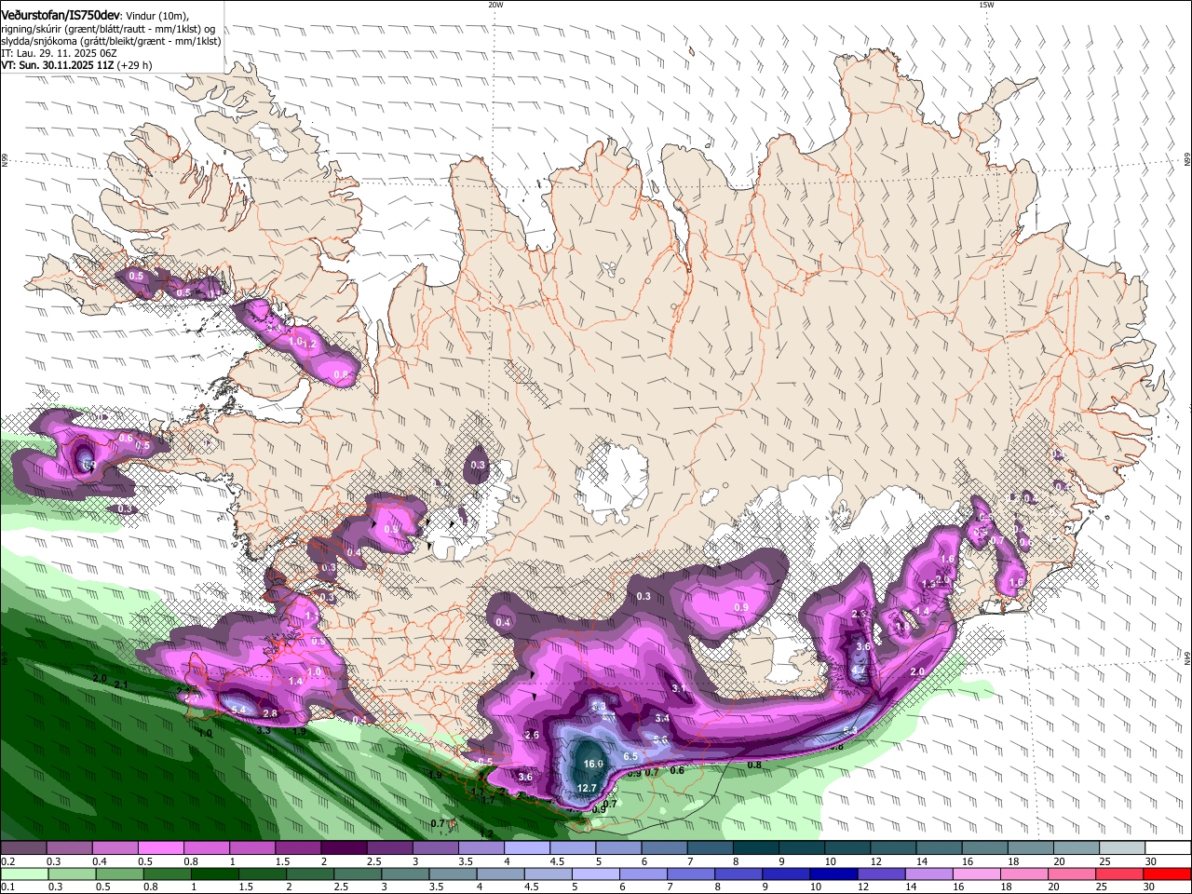Click the '20W' longitude label
The image size is (1192, 894).
pyautogui.click(x=495, y=5)
